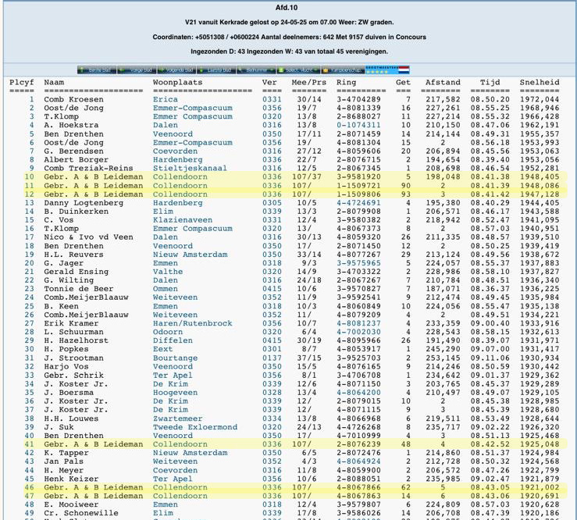Go to next page with Volgende blad

pyautogui.click(x=176, y=70)
